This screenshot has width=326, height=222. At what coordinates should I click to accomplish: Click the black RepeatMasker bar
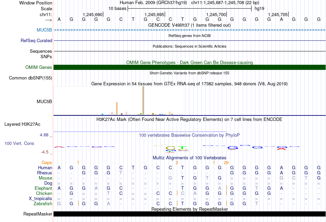pyautogui.click(x=190, y=214)
